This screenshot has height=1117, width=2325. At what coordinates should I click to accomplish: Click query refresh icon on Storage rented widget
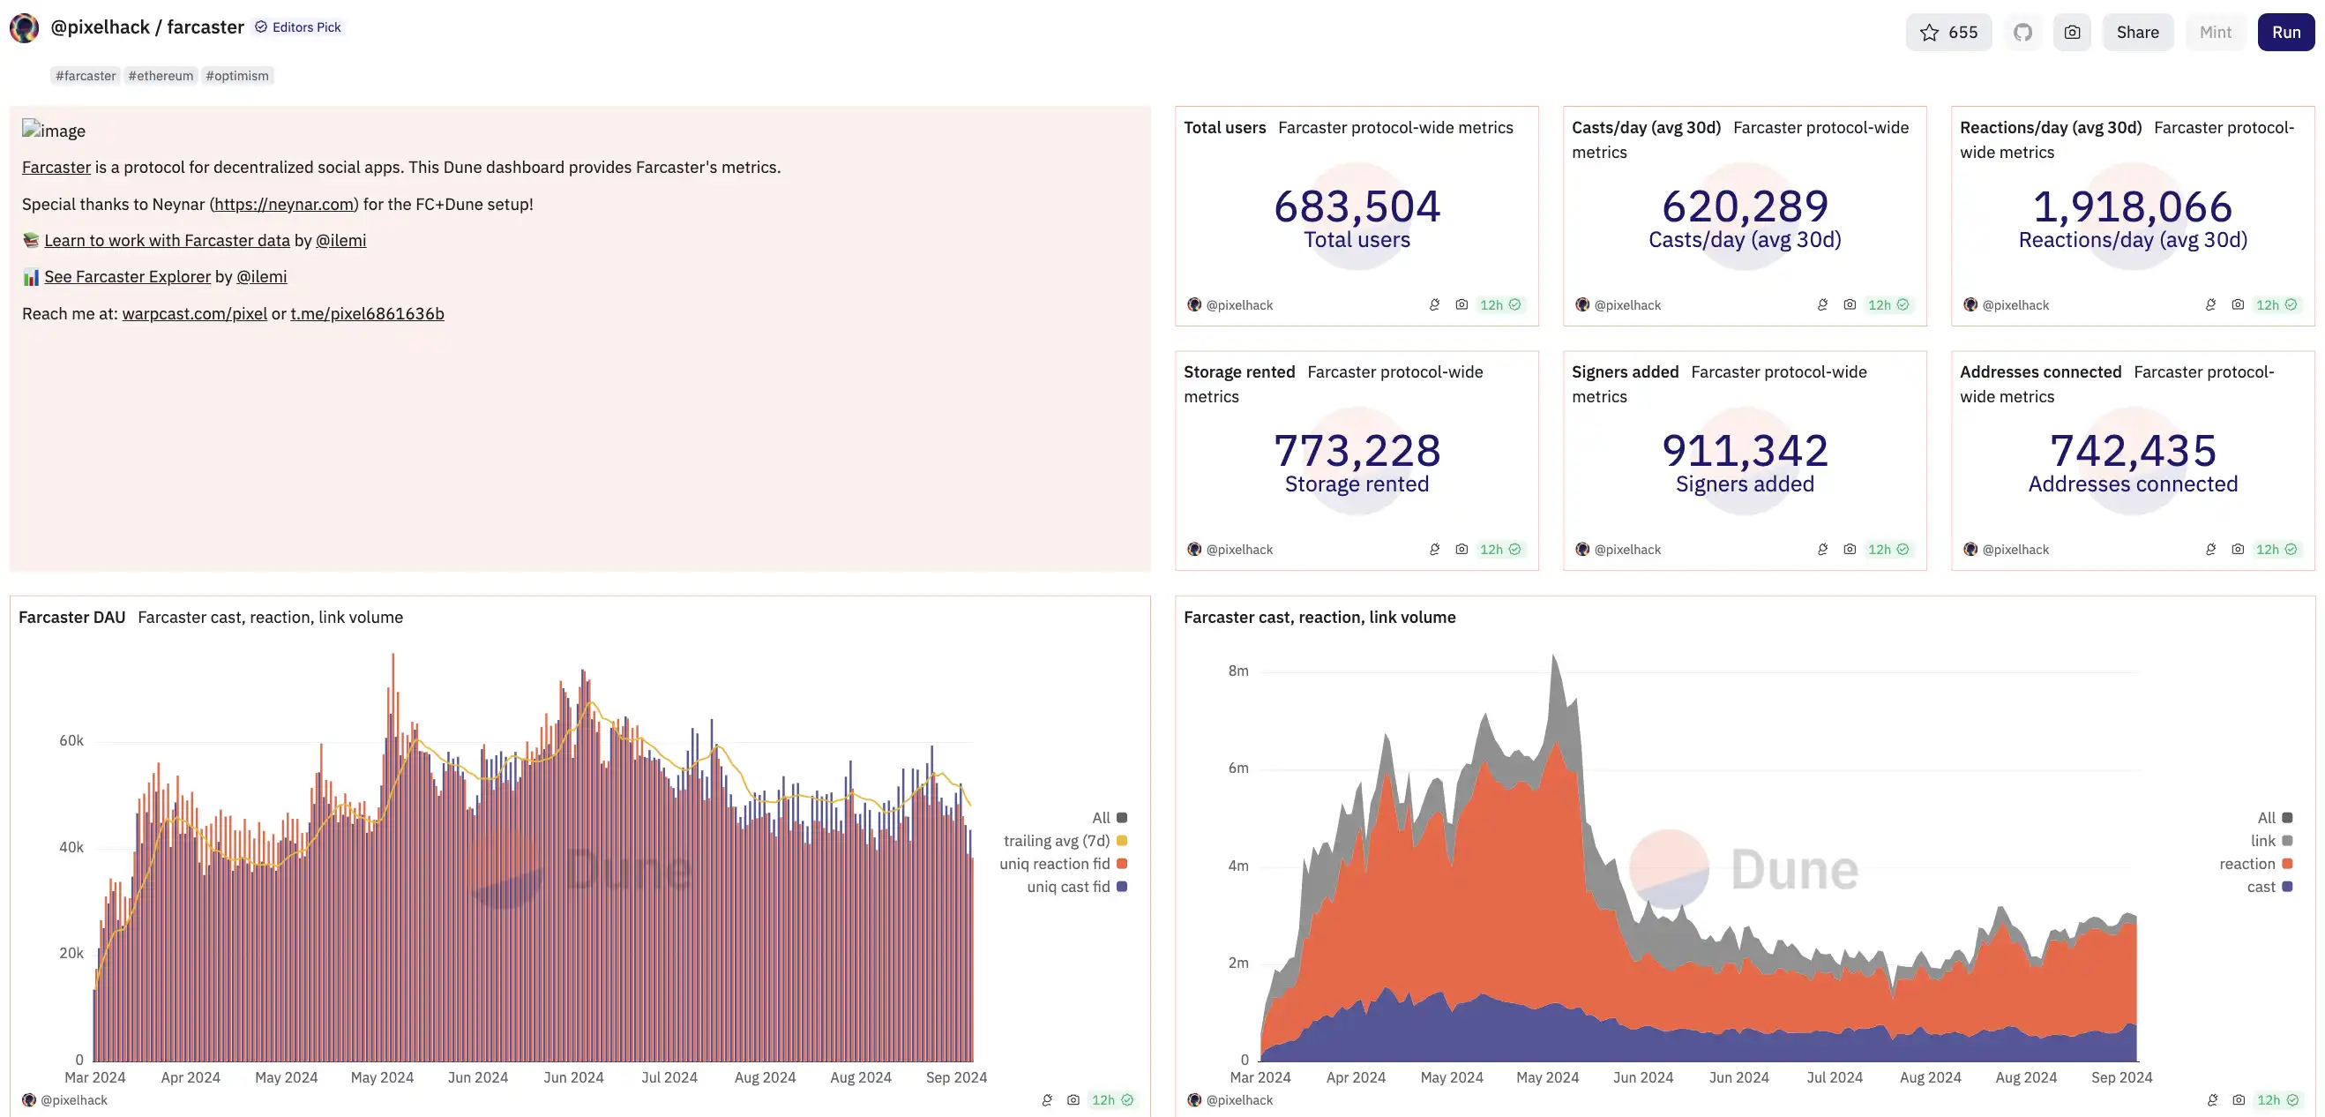1434,549
